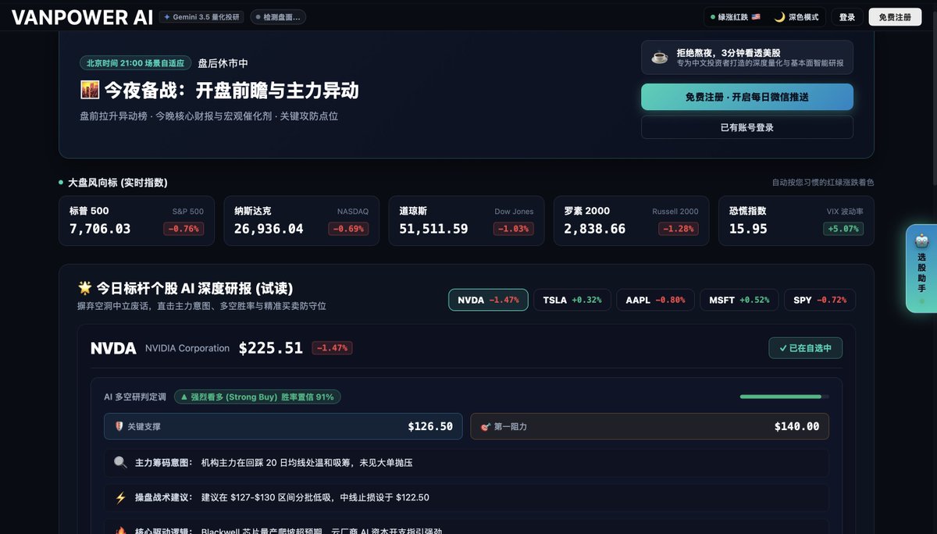This screenshot has width=937, height=534.
Task: Select the MSFT stock tab
Action: click(739, 300)
